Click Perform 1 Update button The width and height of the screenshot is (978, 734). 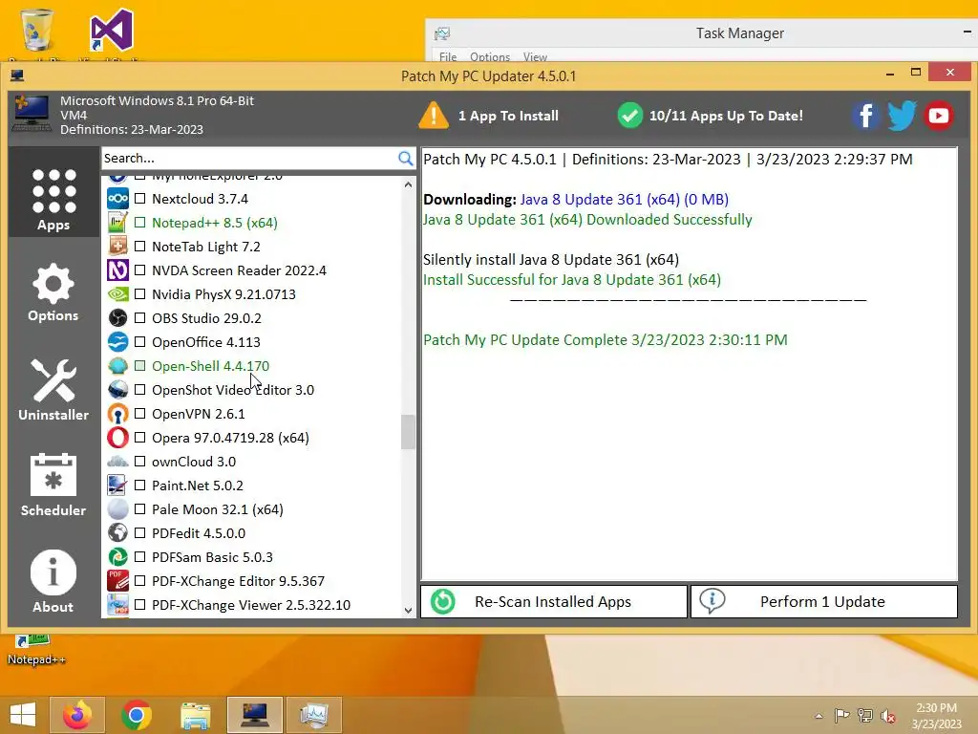point(824,602)
